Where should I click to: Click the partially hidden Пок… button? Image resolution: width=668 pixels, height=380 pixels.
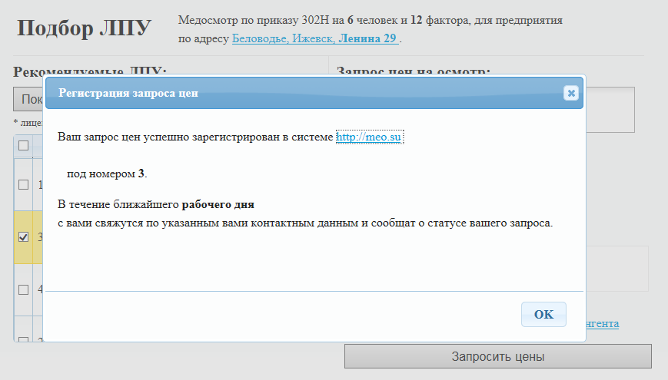(28, 99)
